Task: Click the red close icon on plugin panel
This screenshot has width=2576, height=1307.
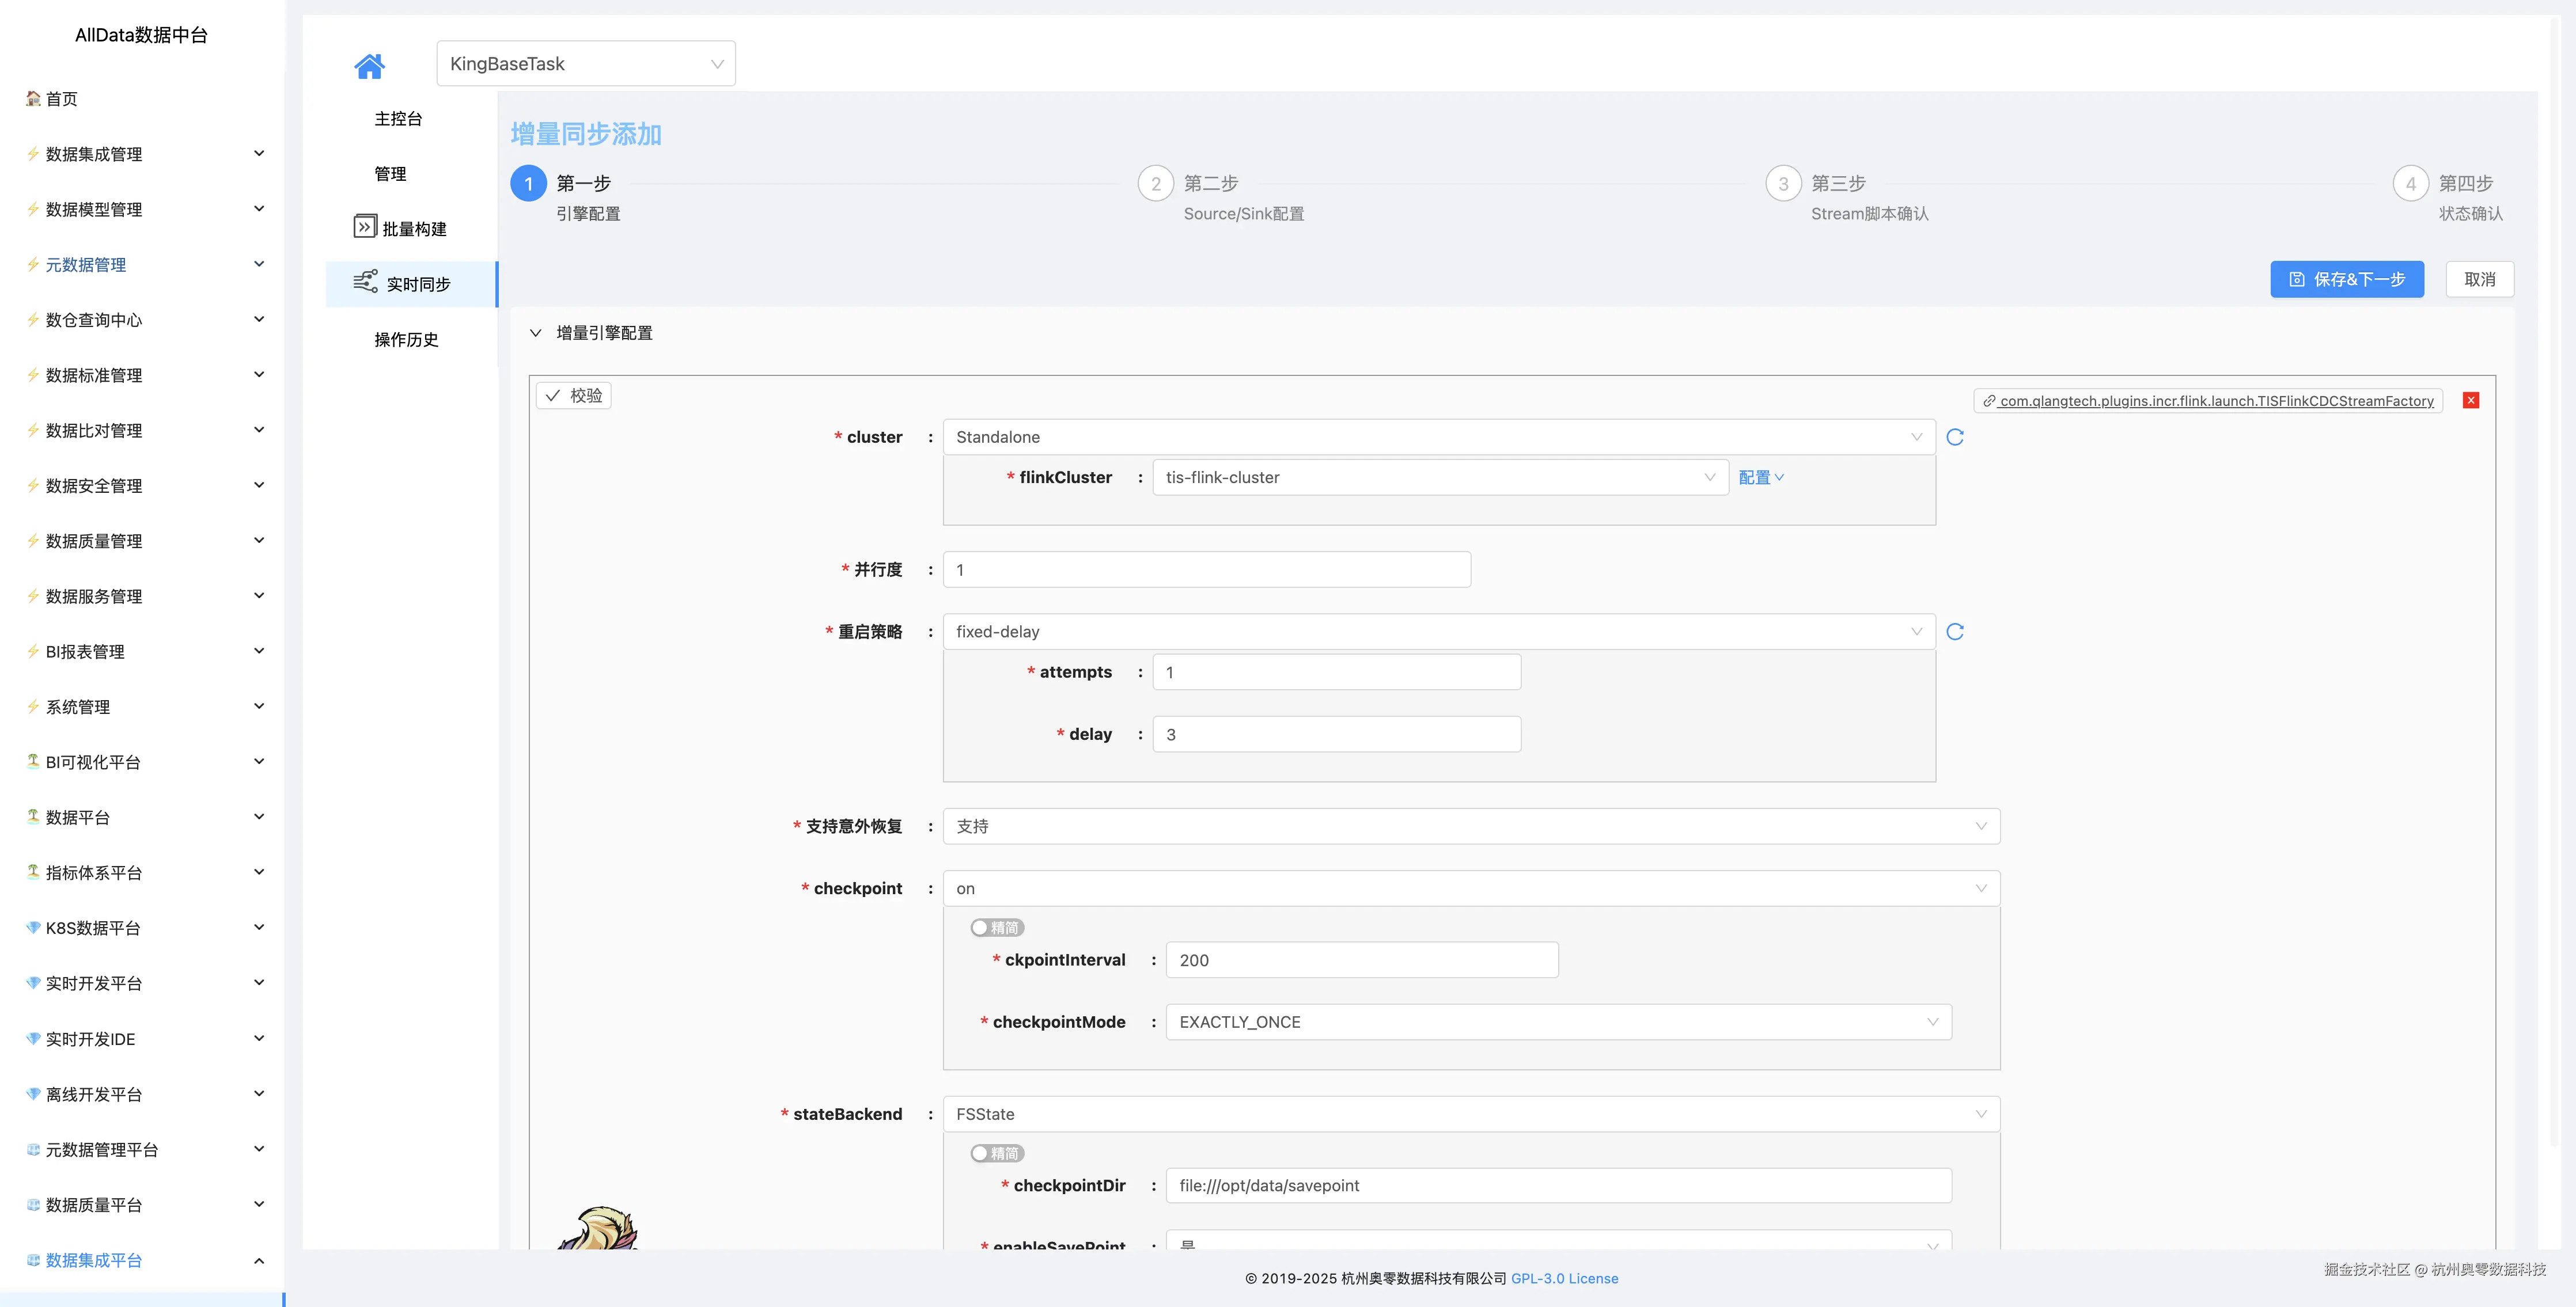Action: pos(2471,401)
